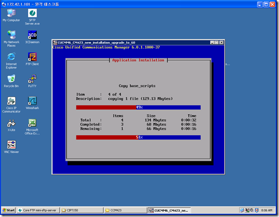Maximize the CUCMM6 VM window

pyautogui.click(x=217, y=43)
